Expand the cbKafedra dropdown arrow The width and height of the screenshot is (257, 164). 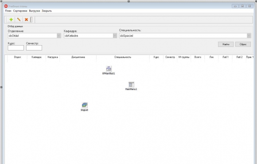[115, 35]
